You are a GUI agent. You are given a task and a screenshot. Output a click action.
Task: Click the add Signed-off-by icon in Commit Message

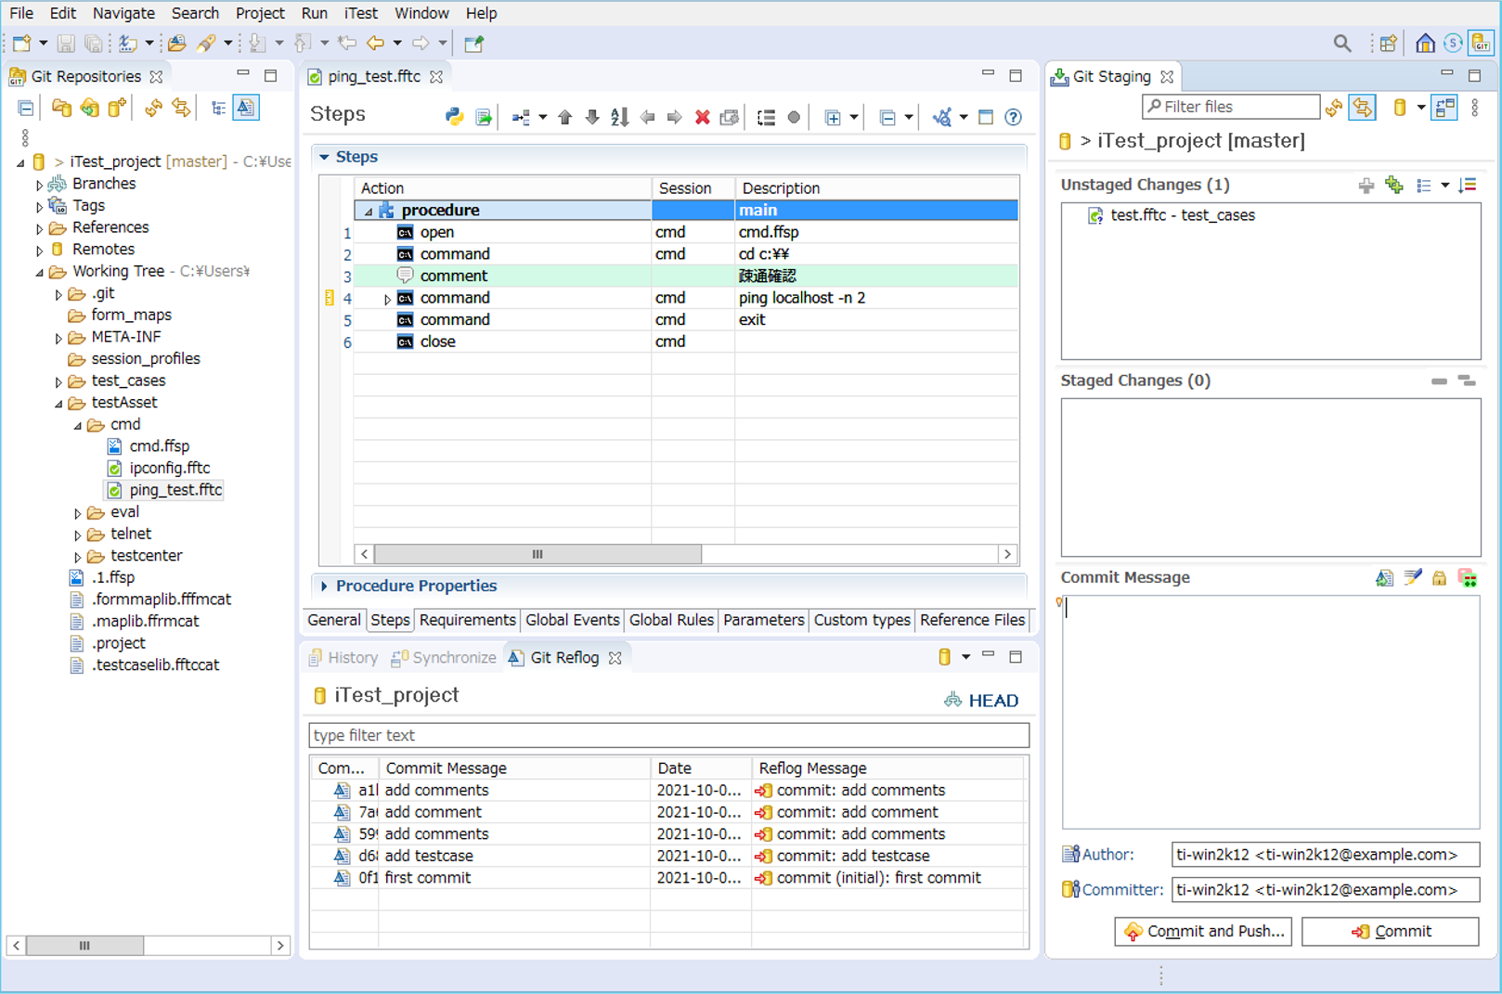click(x=1412, y=578)
